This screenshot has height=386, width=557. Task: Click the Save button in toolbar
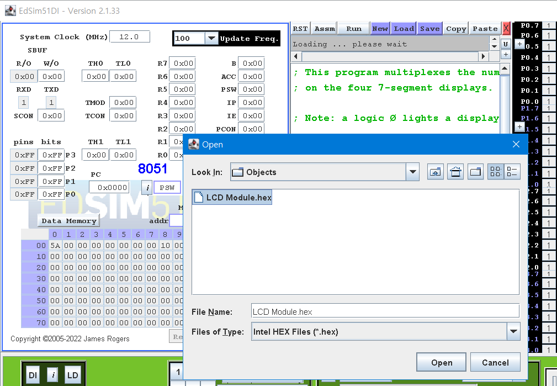click(x=430, y=28)
